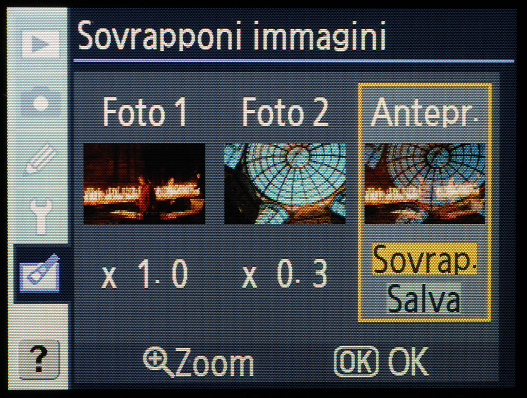The height and width of the screenshot is (398, 527).
Task: Click the Zoom text label
Action: [215, 362]
